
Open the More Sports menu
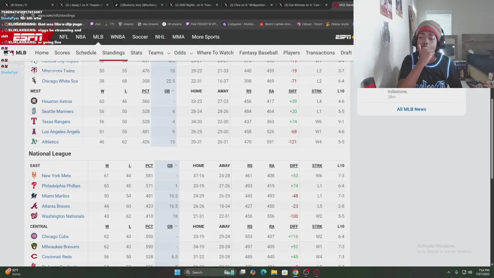(206, 37)
